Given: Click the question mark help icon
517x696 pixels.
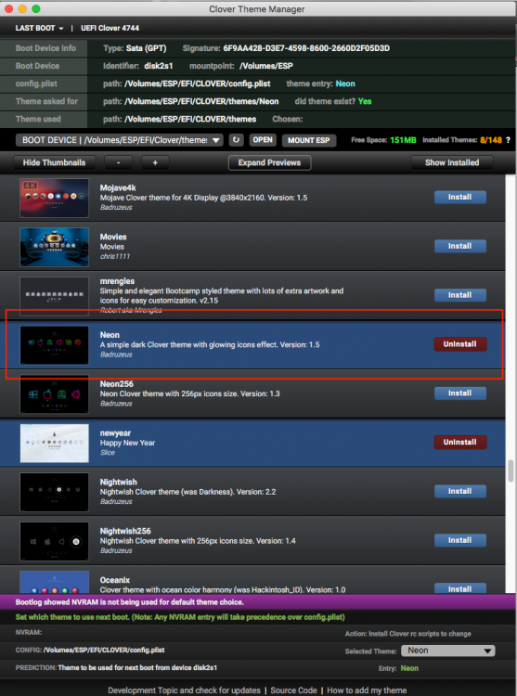Looking at the screenshot, I should tap(508, 140).
